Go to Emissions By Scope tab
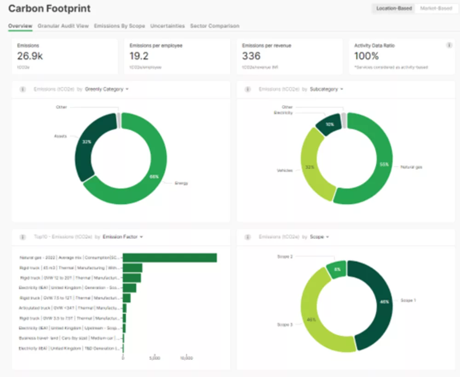This screenshot has width=460, height=377. (x=119, y=26)
